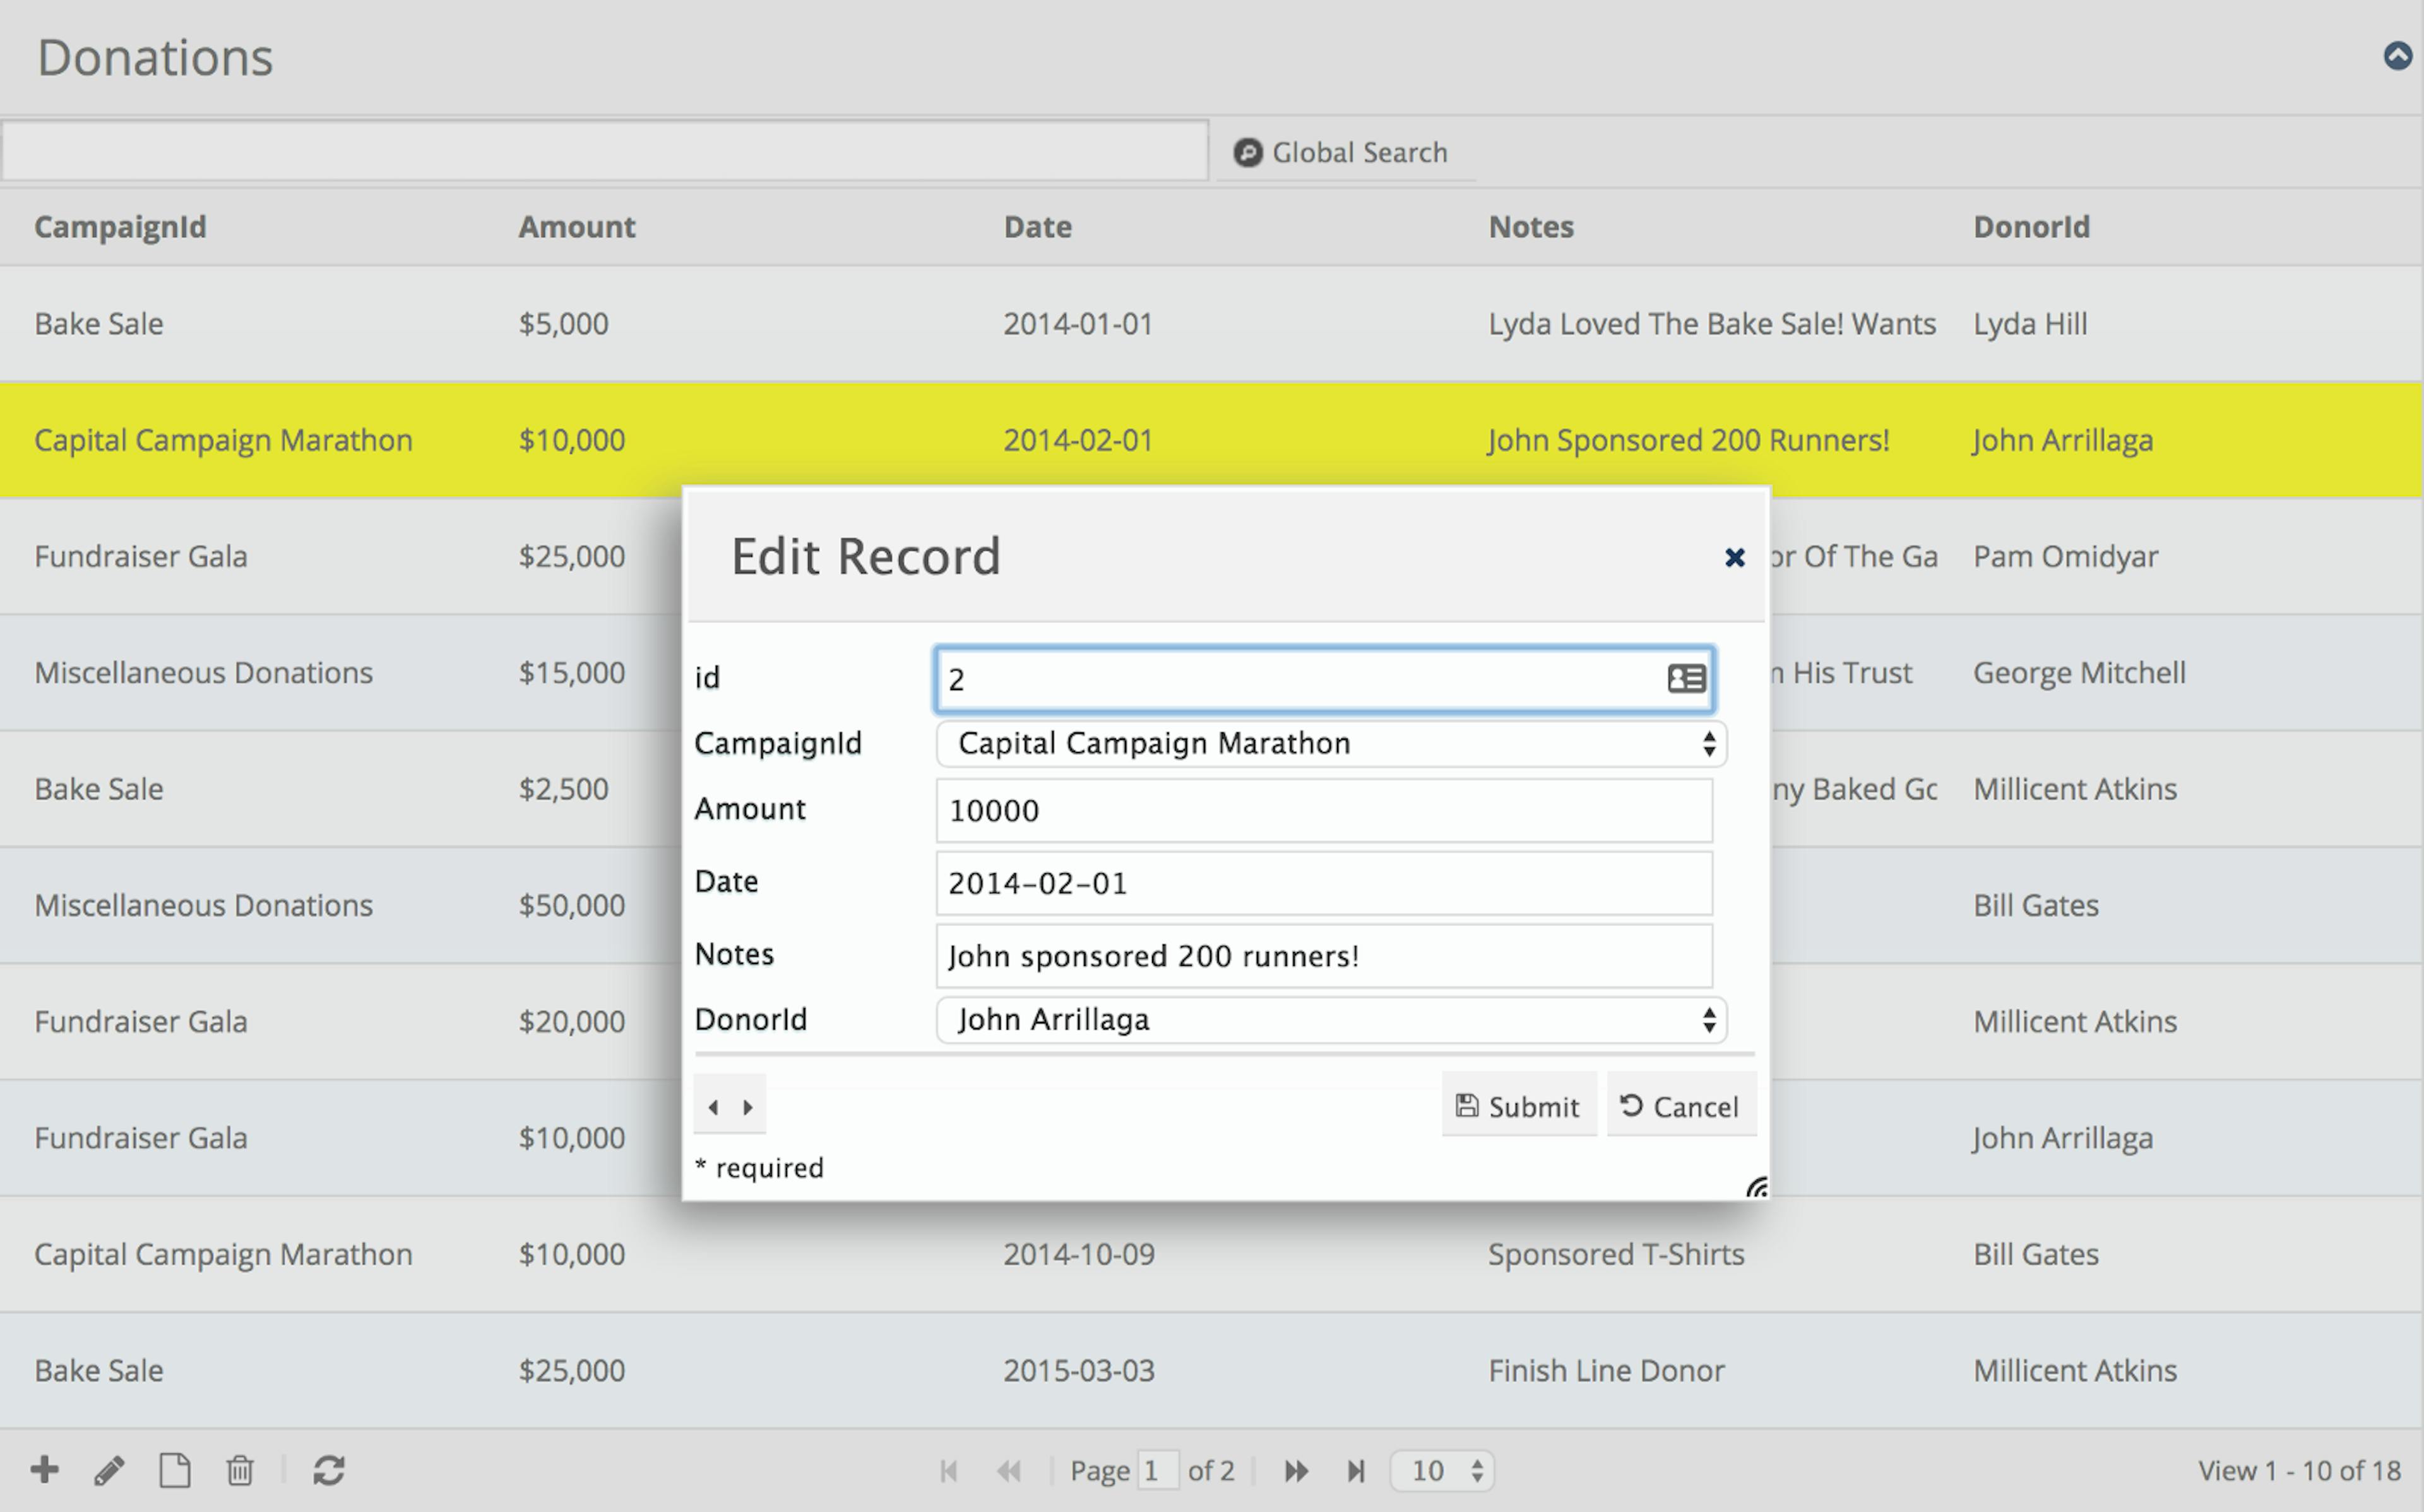Go to next page of grid
Image resolution: width=2424 pixels, height=1512 pixels.
[1297, 1471]
